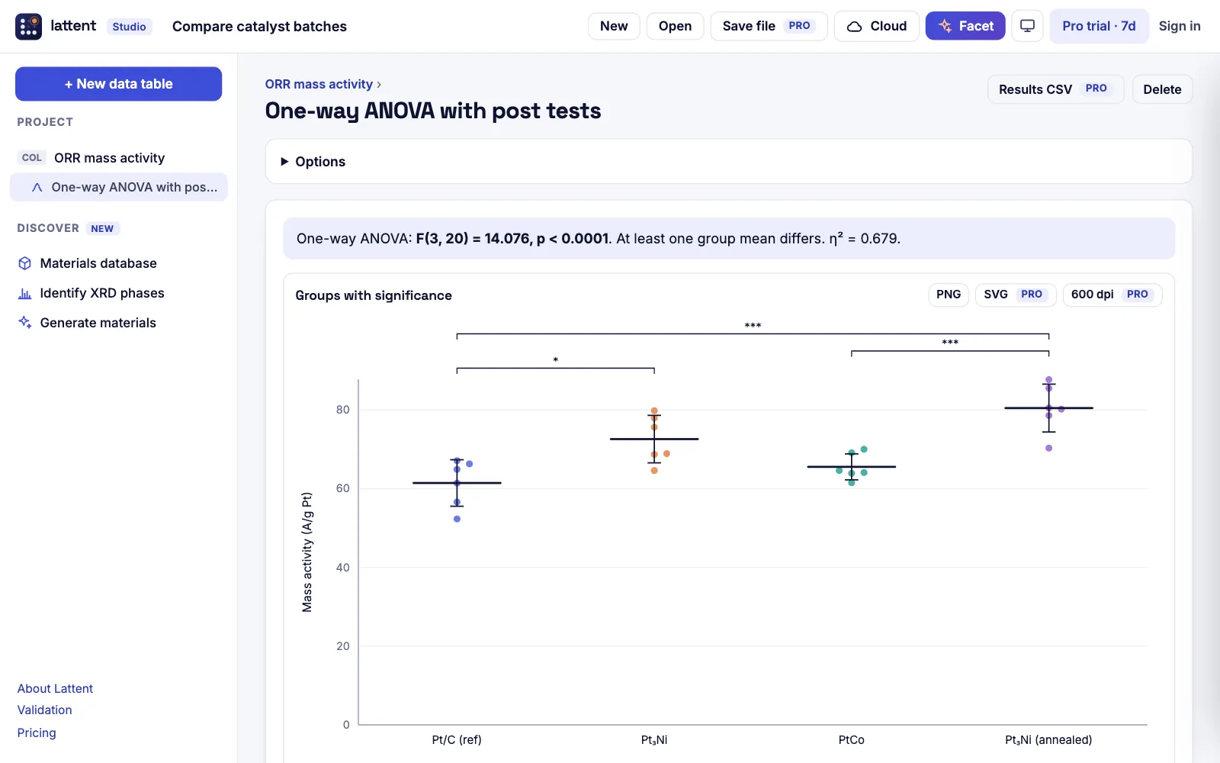Click the Materials database cube icon
The image size is (1220, 763).
tap(25, 263)
